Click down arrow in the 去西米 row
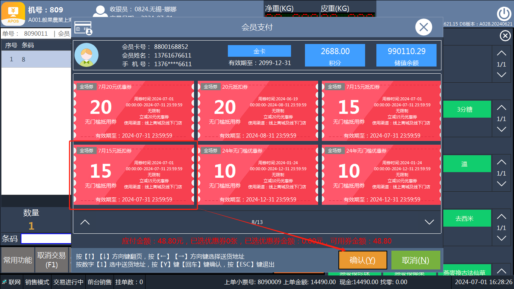This screenshot has height=289, width=514. (502, 238)
